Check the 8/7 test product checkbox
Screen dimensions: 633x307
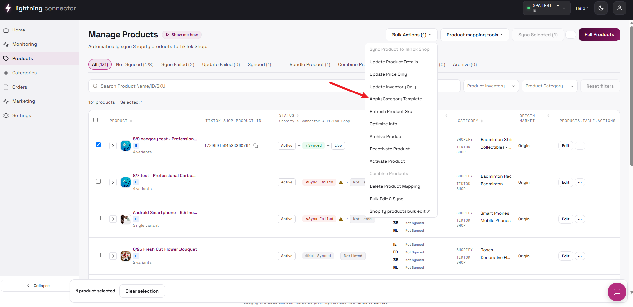tap(98, 181)
